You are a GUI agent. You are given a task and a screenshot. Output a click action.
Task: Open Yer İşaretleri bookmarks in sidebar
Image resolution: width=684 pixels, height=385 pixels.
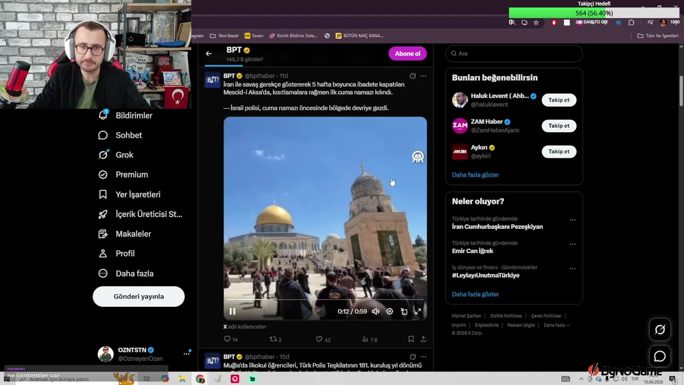point(129,195)
